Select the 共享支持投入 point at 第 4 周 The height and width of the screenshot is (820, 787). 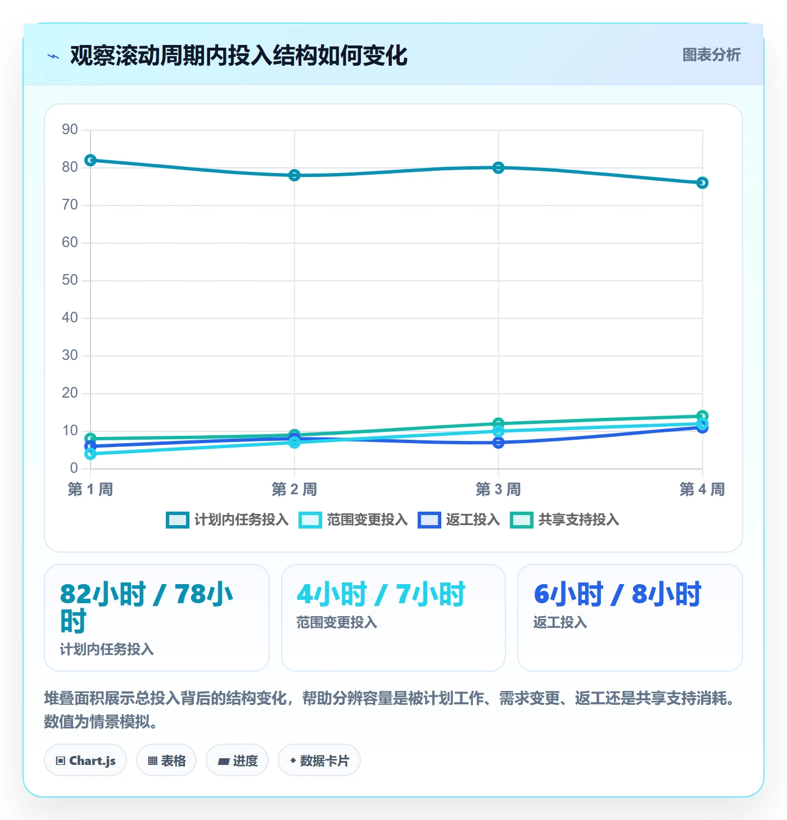point(703,416)
